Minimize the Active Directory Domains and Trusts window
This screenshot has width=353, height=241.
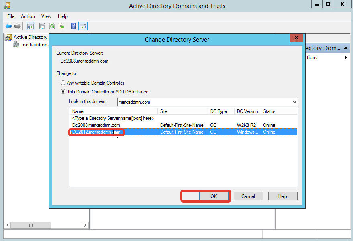(x=317, y=4)
